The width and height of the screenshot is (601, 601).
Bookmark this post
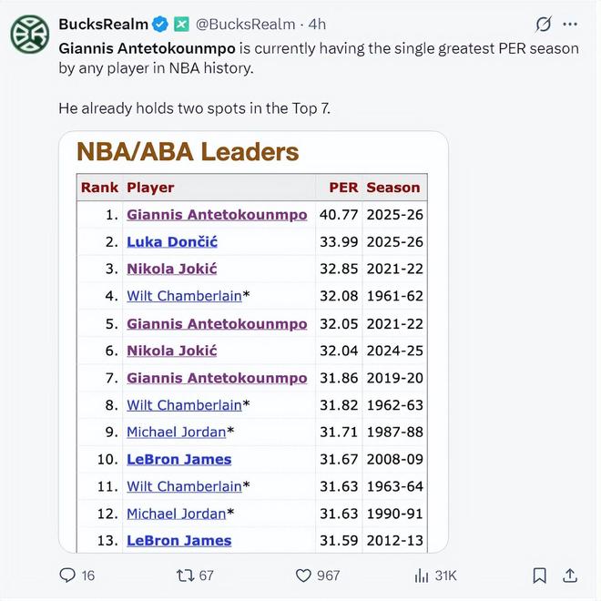539,575
